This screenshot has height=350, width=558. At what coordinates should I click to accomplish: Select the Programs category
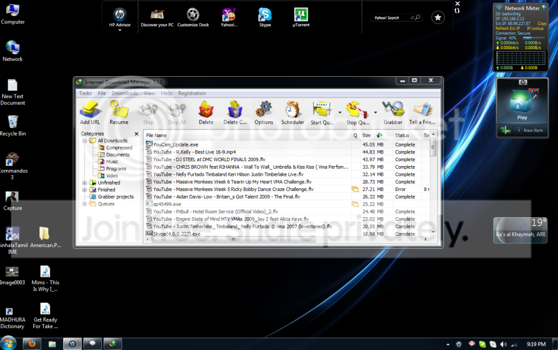(x=116, y=169)
